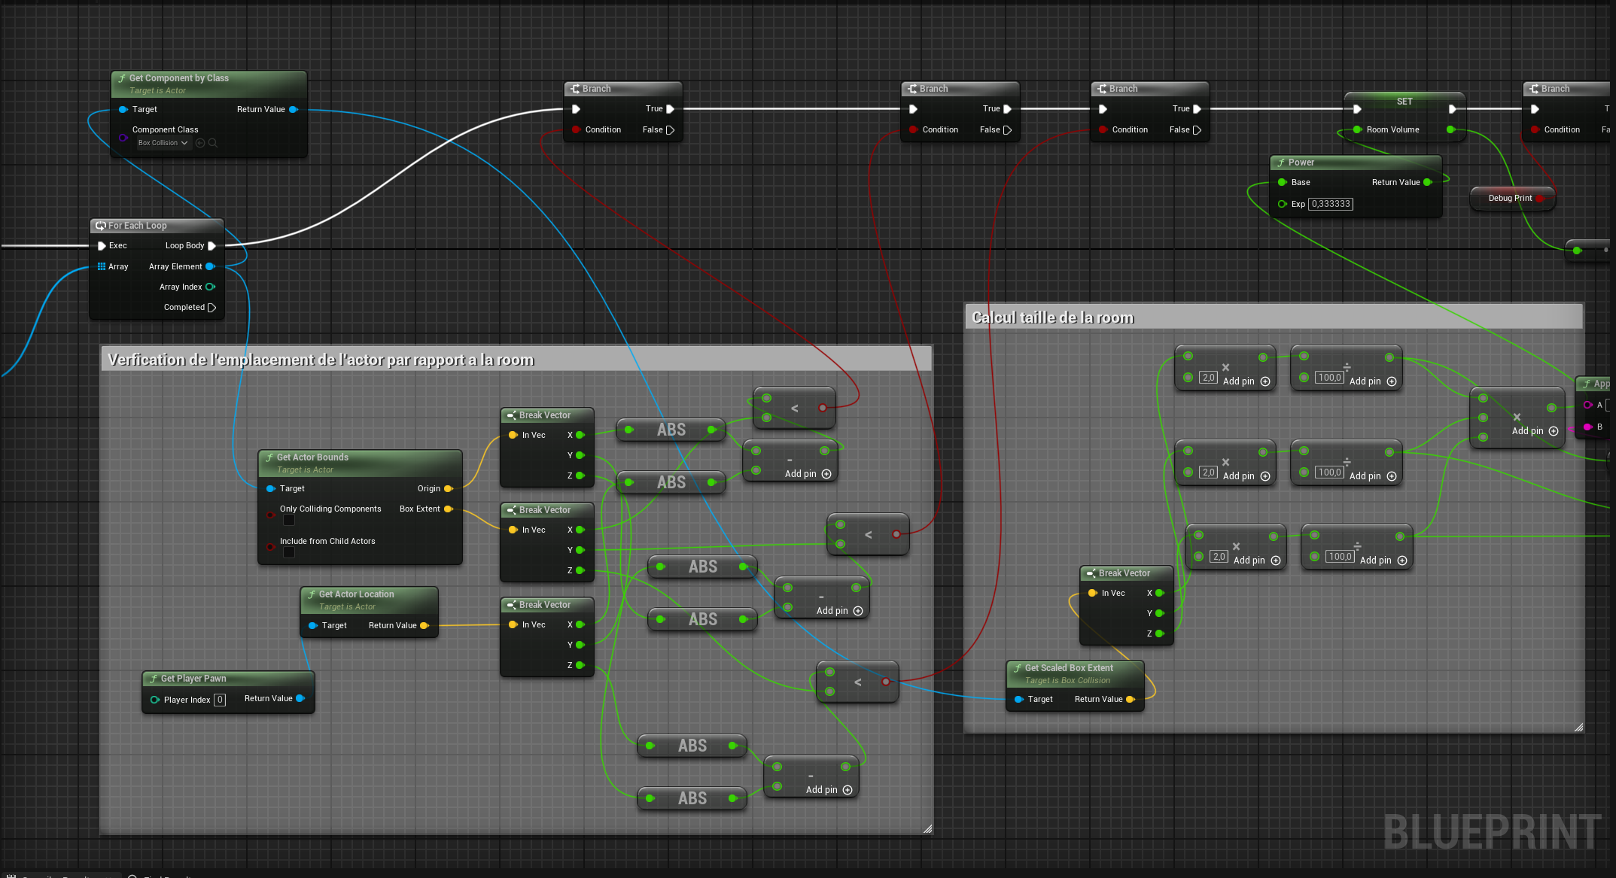Open the Box Collision class dropdown
Screen dimensions: 1616x878
pos(163,143)
